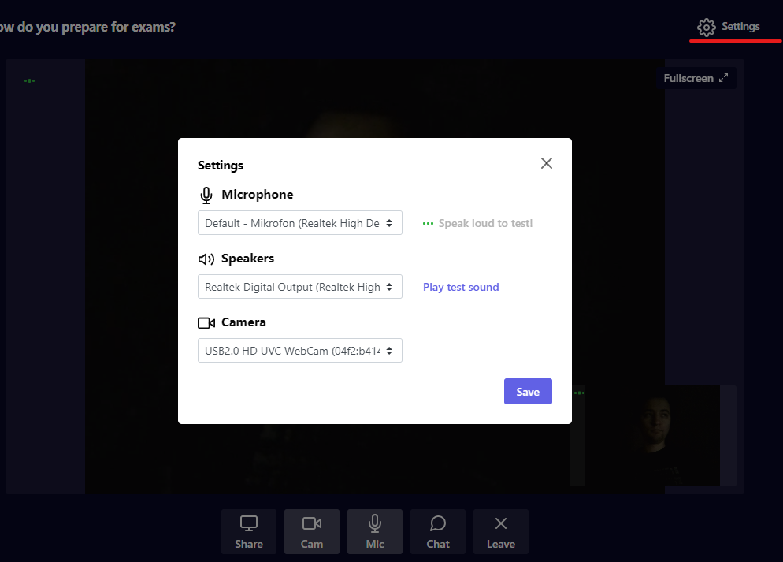Viewport: 783px width, 562px height.
Task: Close the Settings dialog with X
Action: coord(547,163)
